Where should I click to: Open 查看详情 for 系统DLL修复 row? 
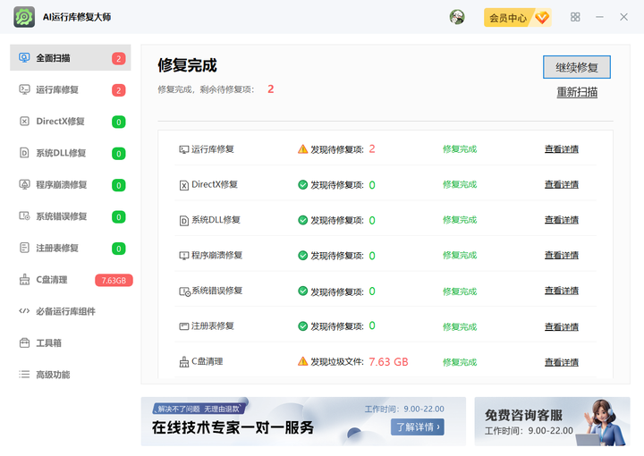tap(562, 220)
